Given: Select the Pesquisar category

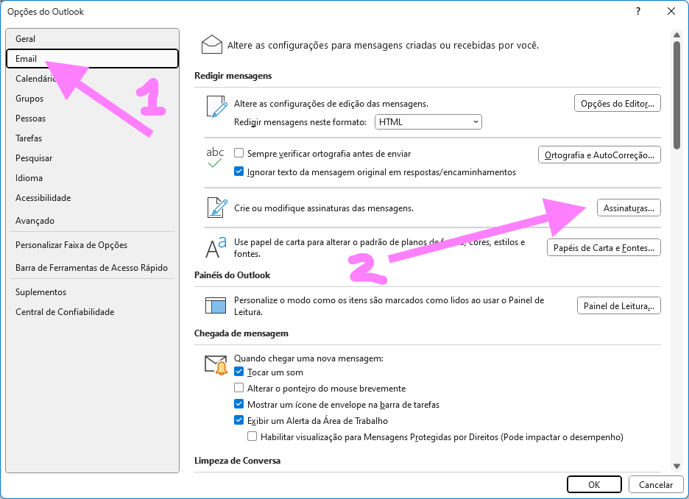Looking at the screenshot, I should (92, 158).
